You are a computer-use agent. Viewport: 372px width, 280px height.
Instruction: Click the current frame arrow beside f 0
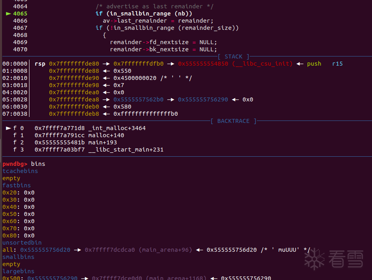pos(8,128)
